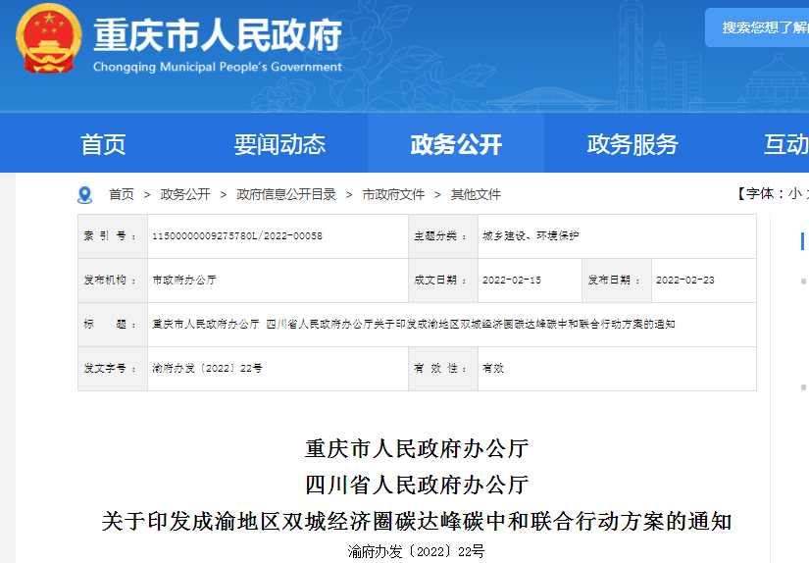Click the 有效性 label cell
The image size is (809, 563).
coord(442,369)
